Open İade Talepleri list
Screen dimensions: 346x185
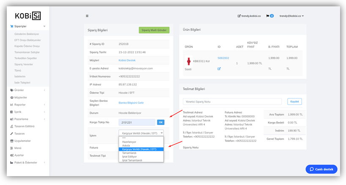[22, 83]
